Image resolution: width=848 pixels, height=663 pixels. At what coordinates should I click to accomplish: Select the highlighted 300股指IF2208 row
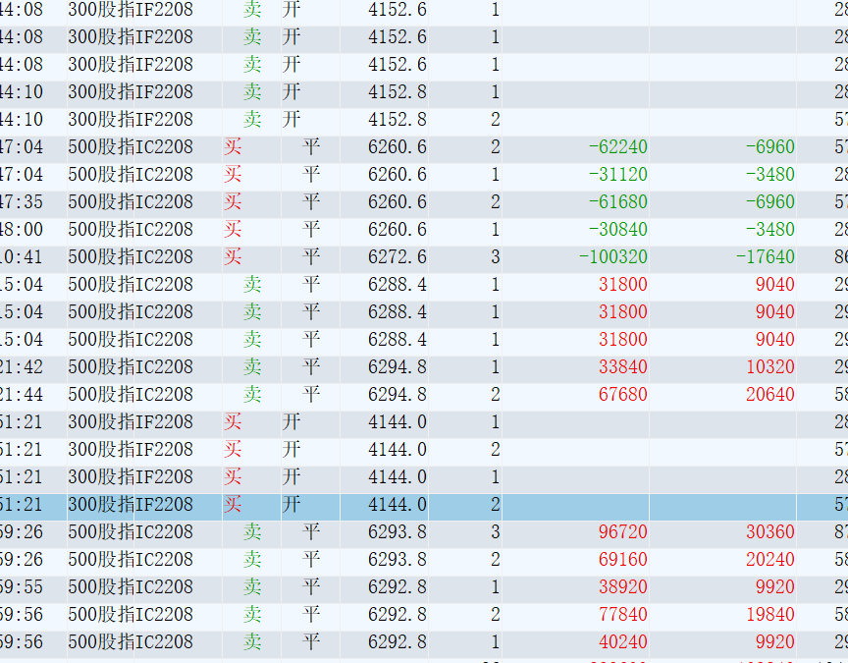click(131, 505)
